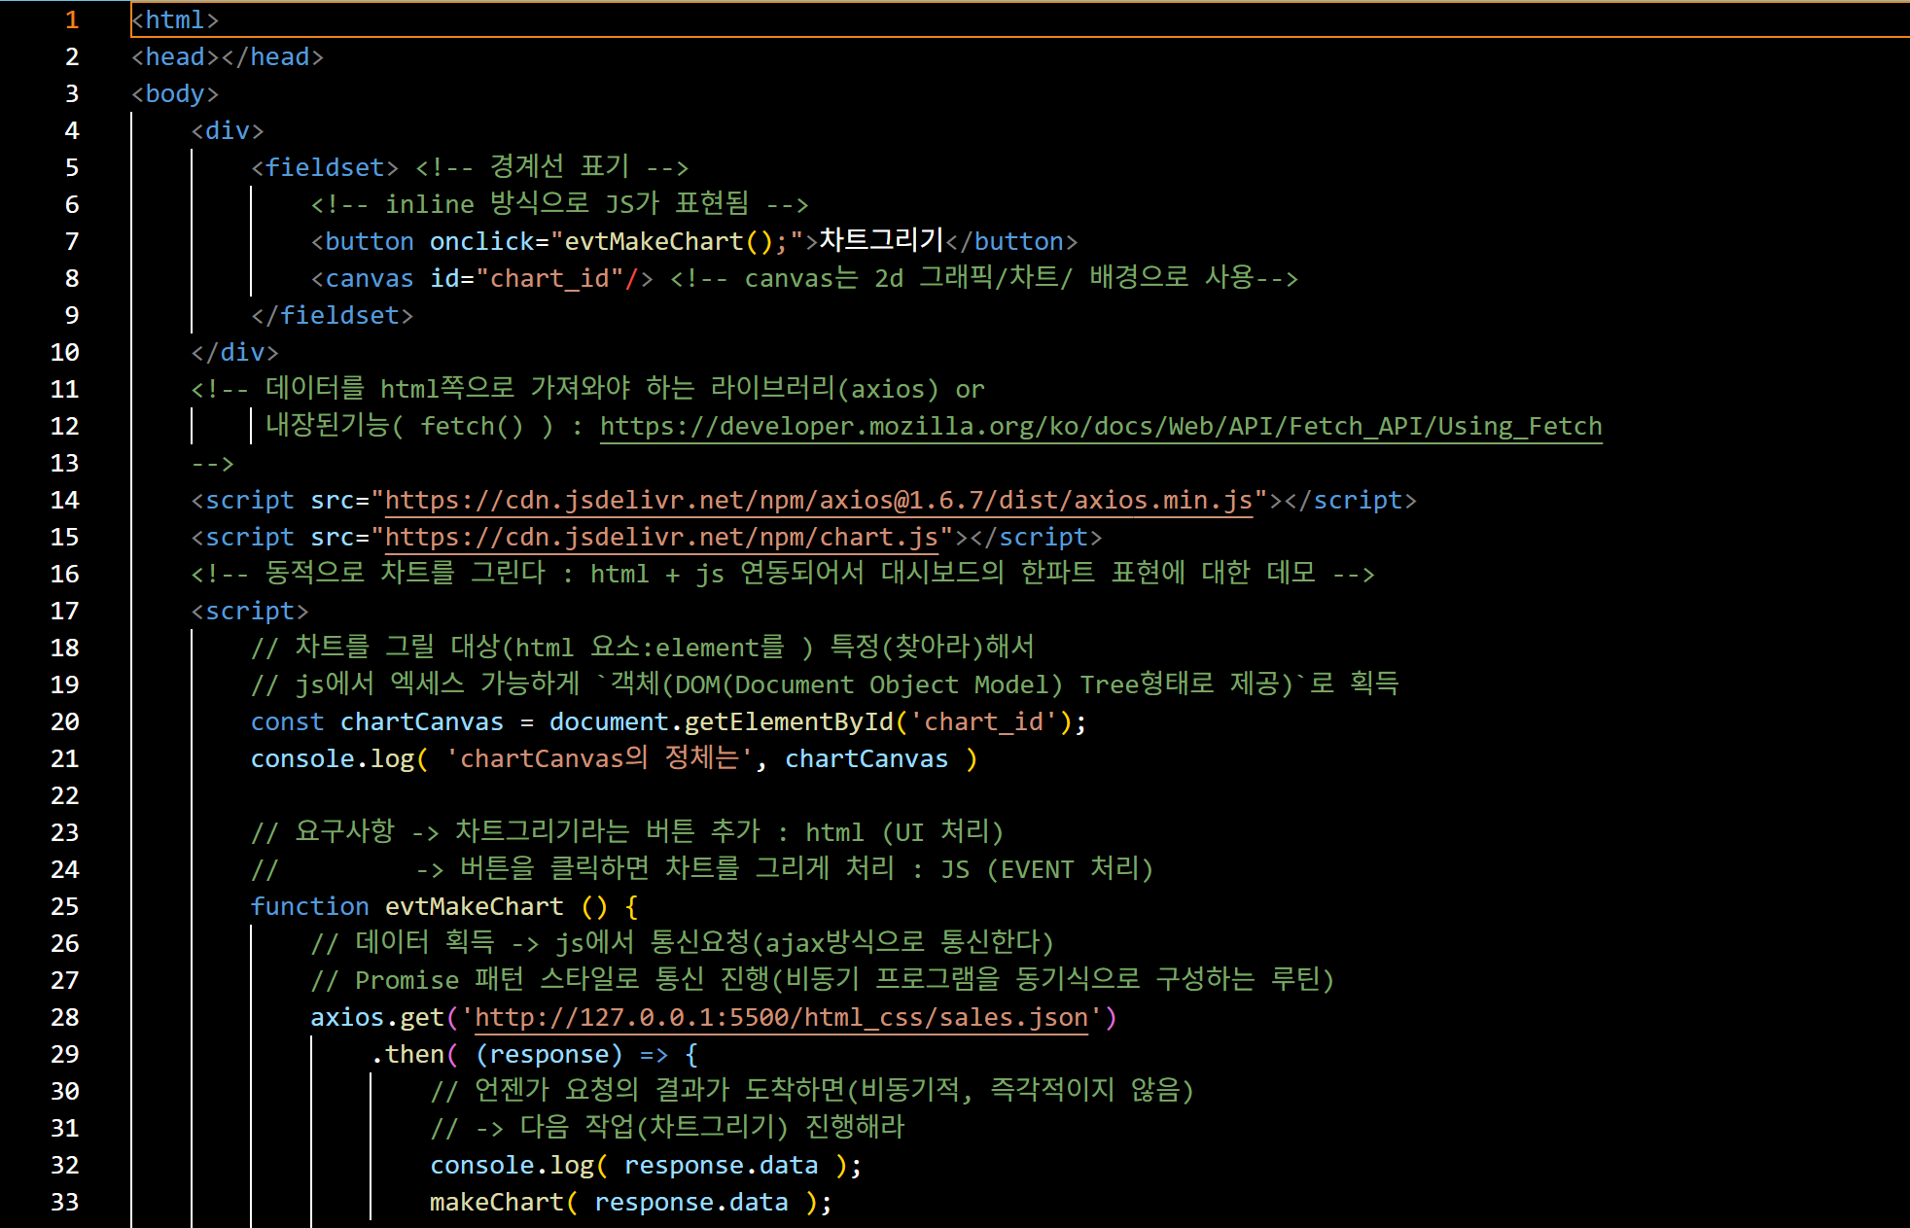Click the opening body tag
The image size is (1910, 1228).
click(x=175, y=94)
